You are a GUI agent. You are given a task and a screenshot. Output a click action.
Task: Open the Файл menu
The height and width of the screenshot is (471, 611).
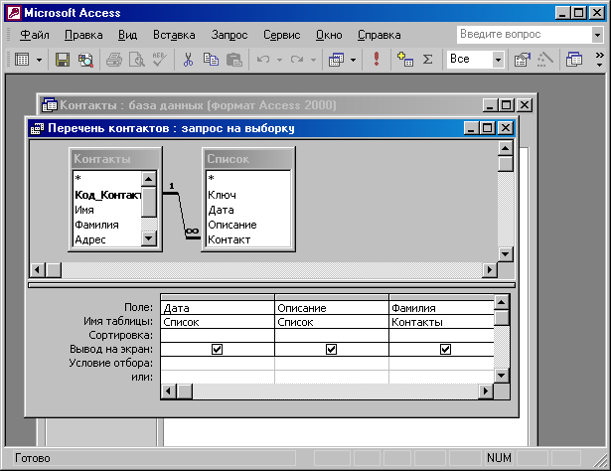[x=35, y=35]
